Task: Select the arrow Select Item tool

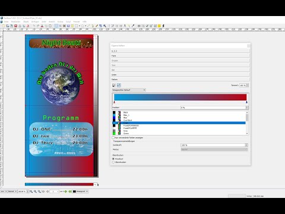Action: (56, 26)
